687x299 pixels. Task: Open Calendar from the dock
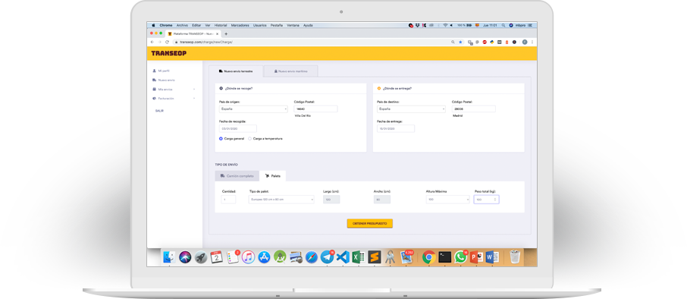click(216, 257)
